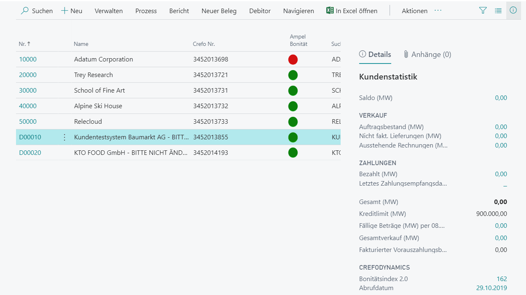526x295 pixels.
Task: Select Crefo Nr. 3452013733 cell
Action: (x=211, y=122)
